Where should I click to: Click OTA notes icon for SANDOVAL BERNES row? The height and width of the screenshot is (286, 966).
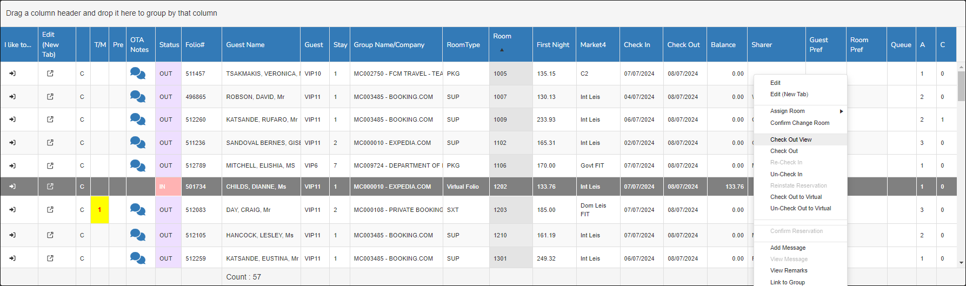point(138,143)
